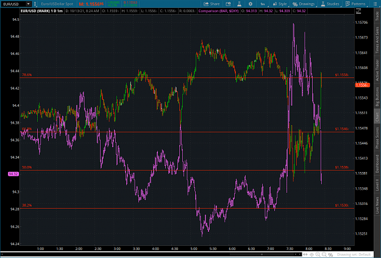
Task: Open the hamburger menu at top right
Action: pos(375,4)
